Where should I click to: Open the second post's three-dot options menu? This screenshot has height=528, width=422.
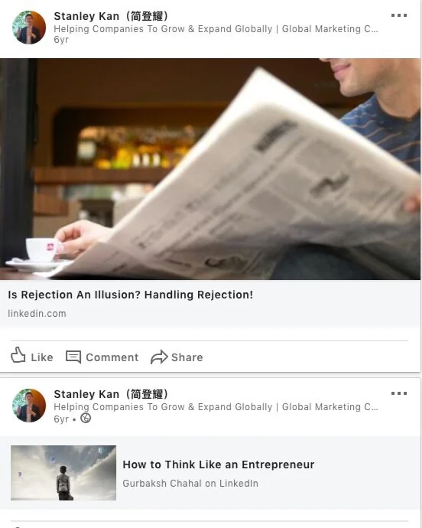[x=399, y=393]
